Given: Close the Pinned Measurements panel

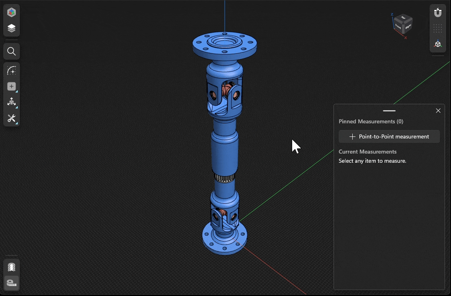Looking at the screenshot, I should point(438,111).
